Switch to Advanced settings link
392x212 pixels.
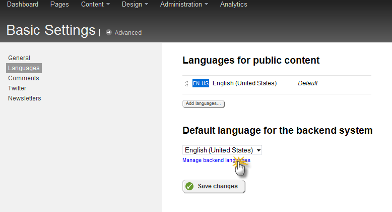click(128, 33)
